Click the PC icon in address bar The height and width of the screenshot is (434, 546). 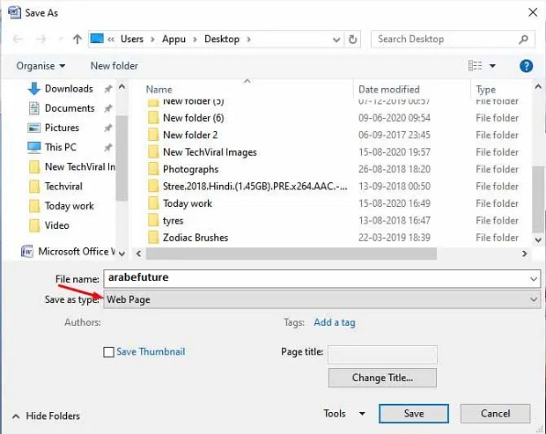click(97, 39)
